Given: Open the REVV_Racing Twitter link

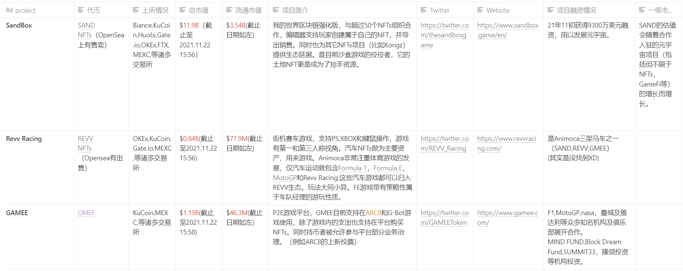Looking at the screenshot, I should pos(445,144).
